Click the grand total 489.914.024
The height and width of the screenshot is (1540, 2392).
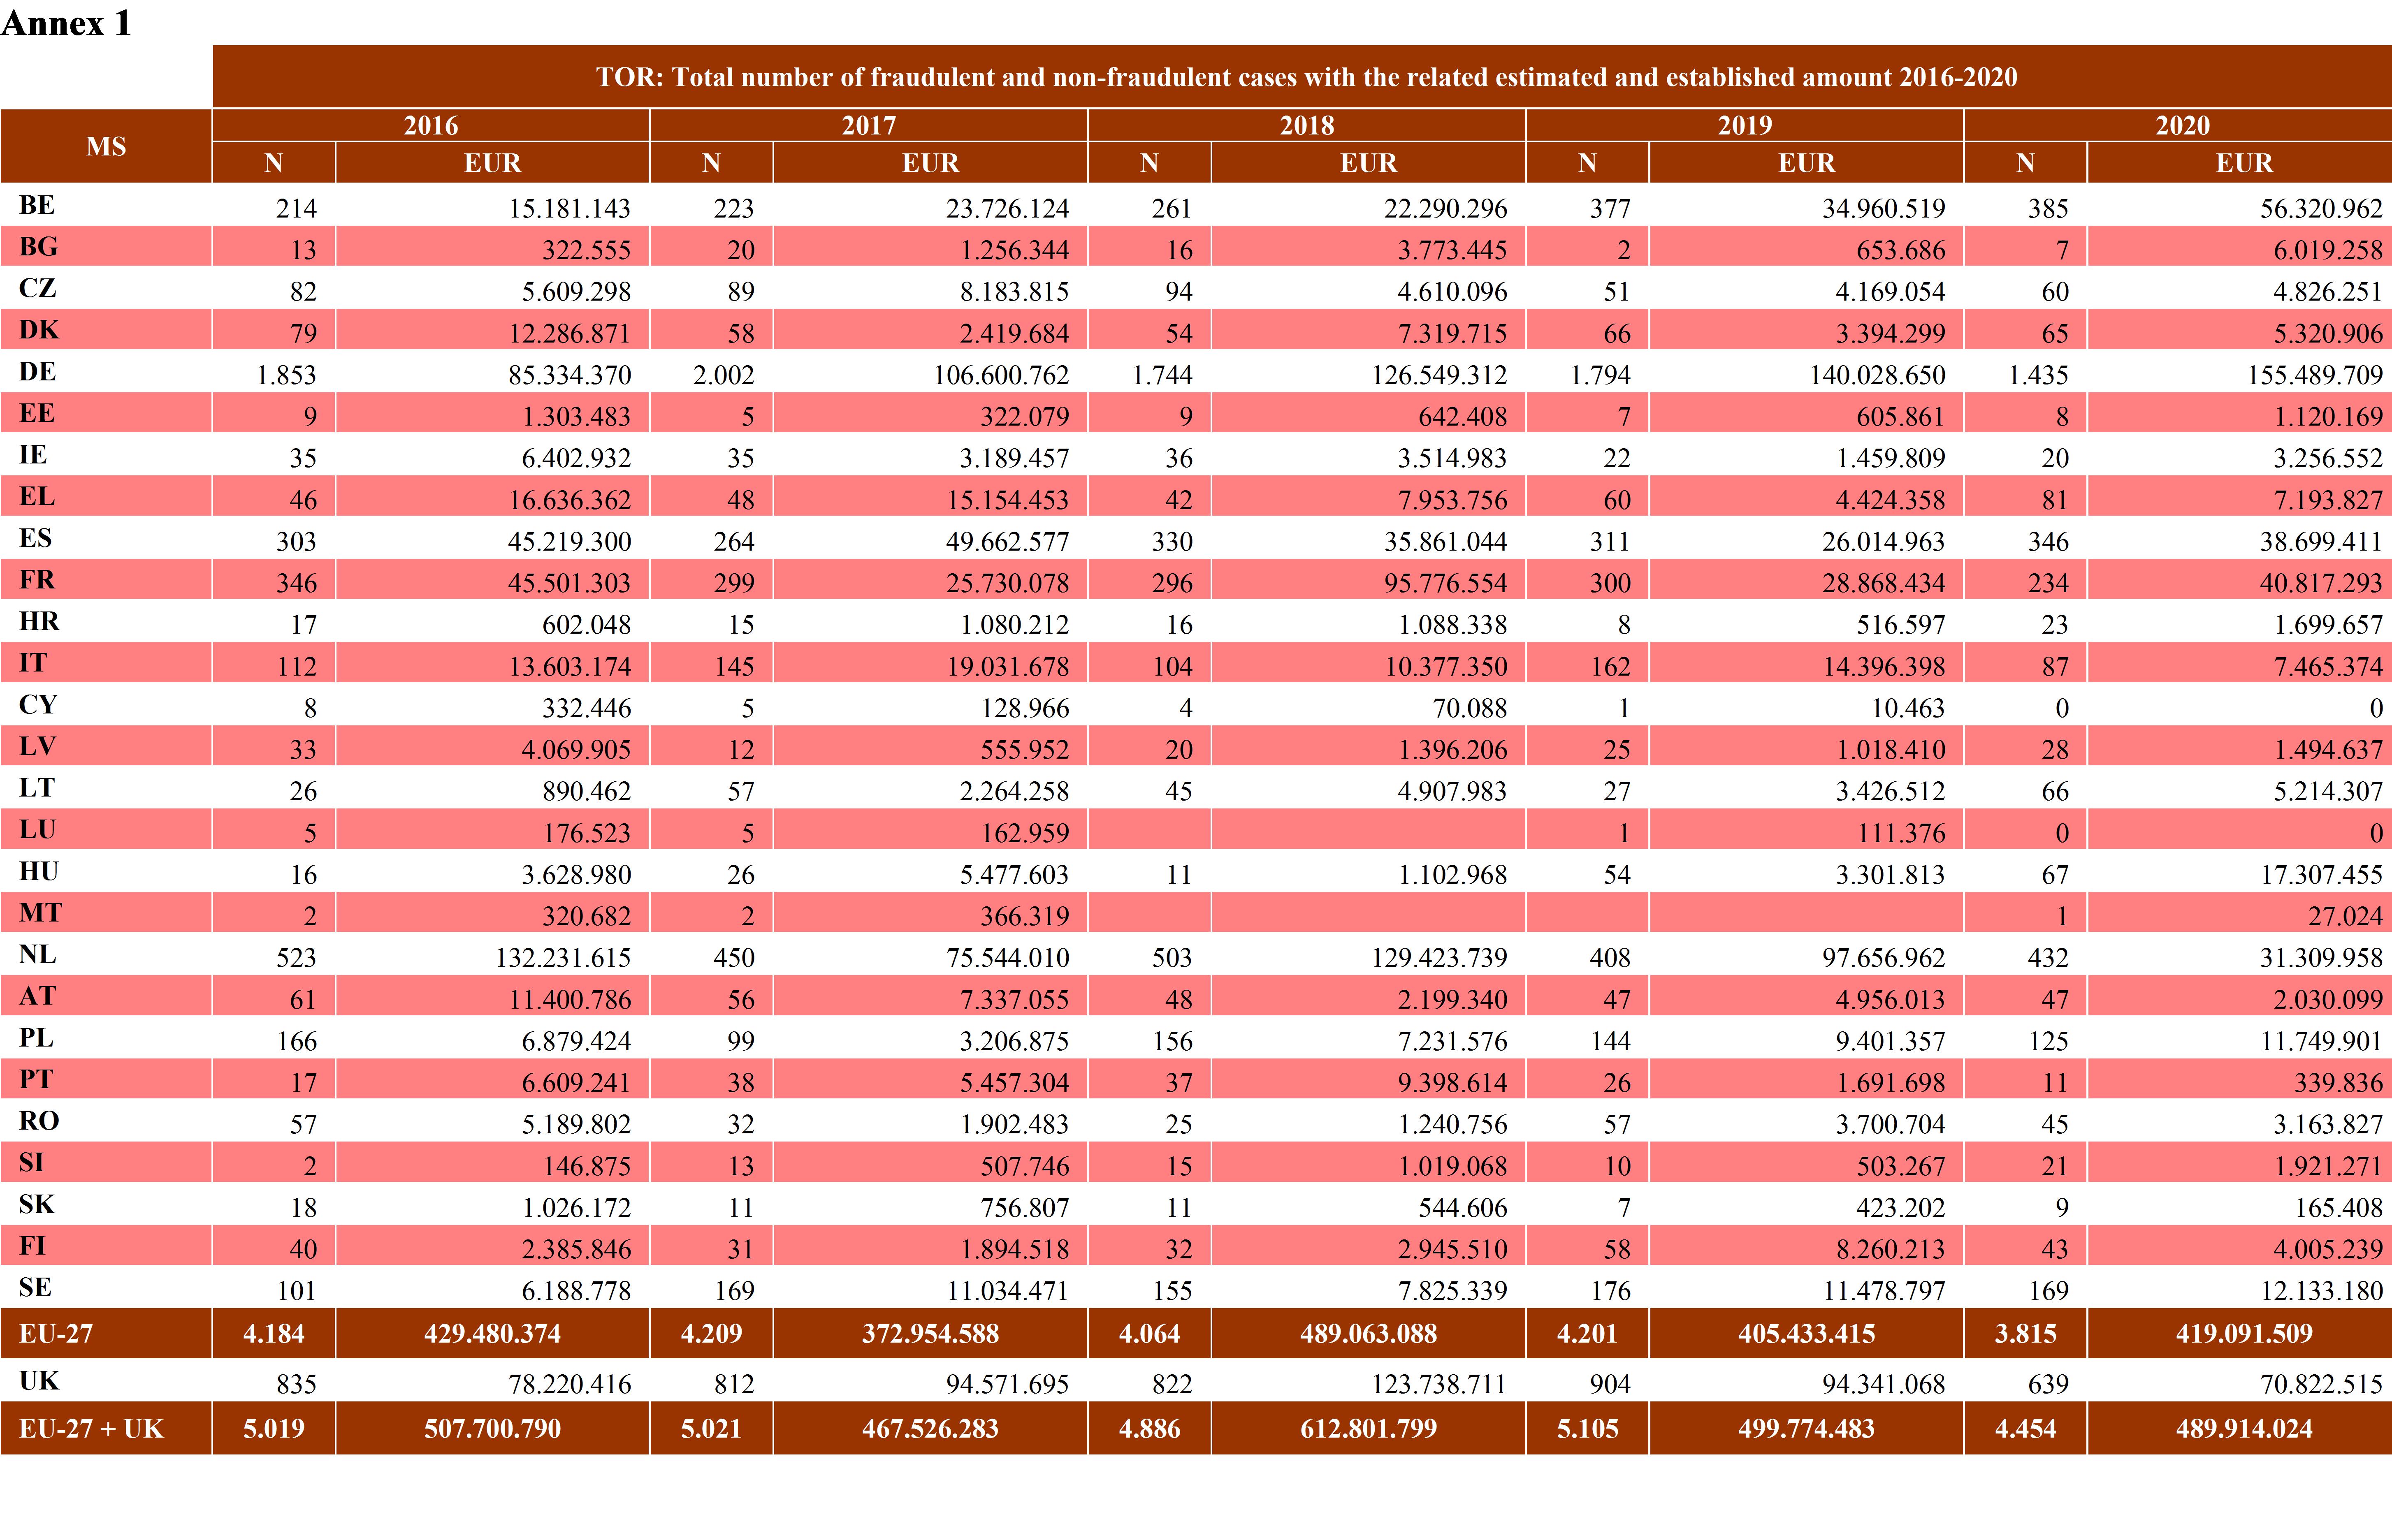2244,1428
